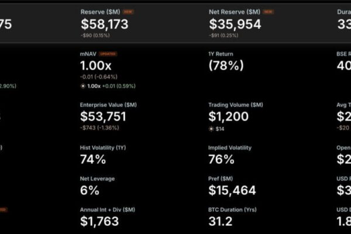351x234 pixels.
Task: Open the Enterprise Value $53,751 metric
Action: 103,116
